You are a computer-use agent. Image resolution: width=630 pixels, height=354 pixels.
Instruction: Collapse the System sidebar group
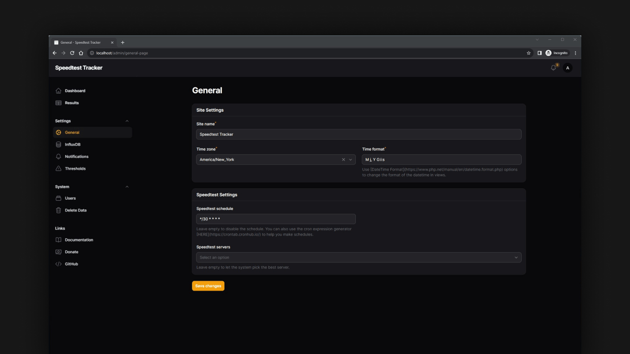(x=127, y=187)
